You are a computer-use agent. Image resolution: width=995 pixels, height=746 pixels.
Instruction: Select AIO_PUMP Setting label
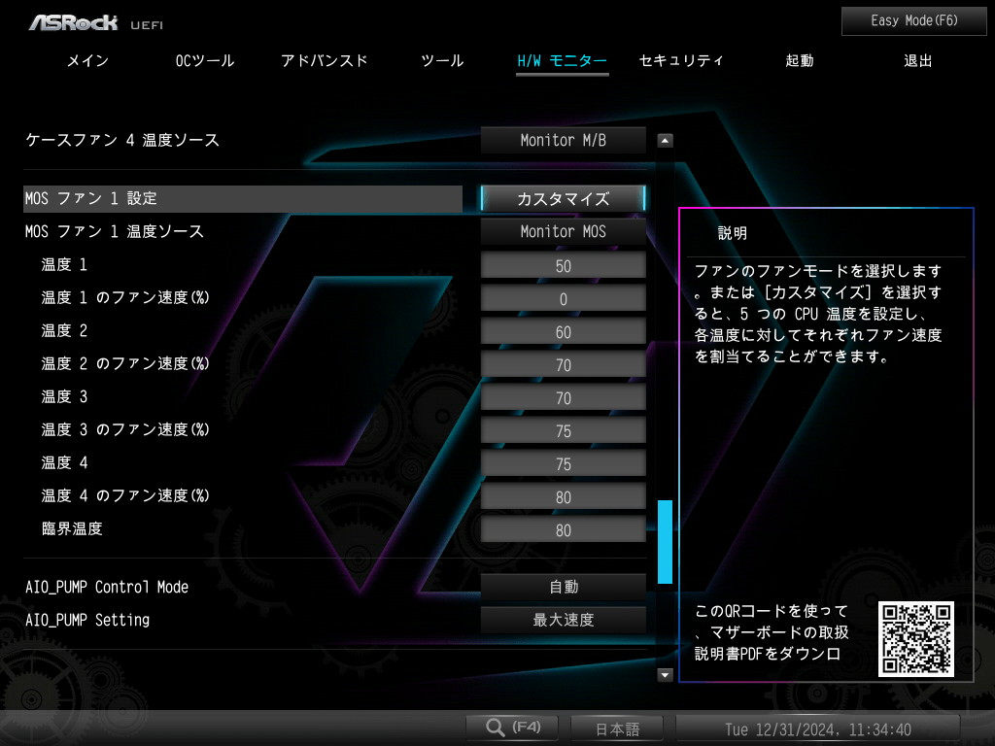click(87, 620)
